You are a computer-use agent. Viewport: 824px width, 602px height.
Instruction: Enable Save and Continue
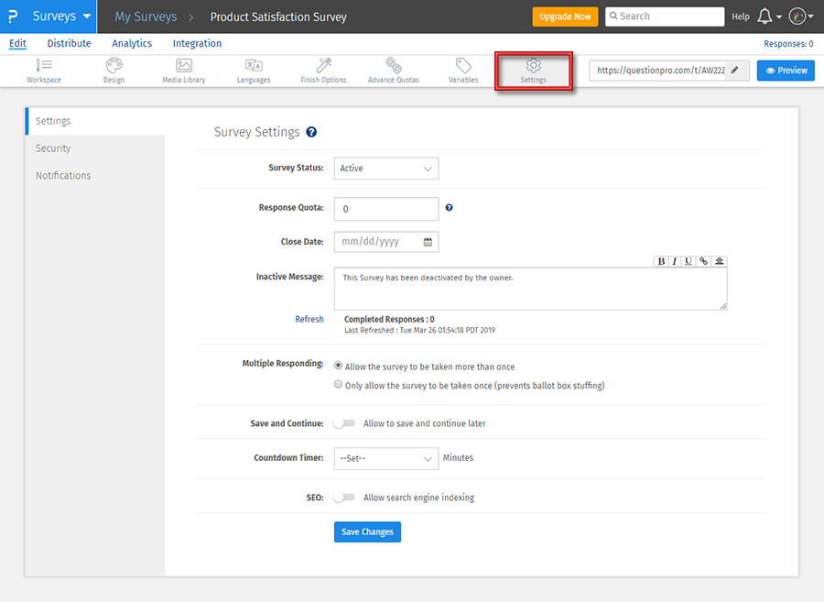point(346,422)
